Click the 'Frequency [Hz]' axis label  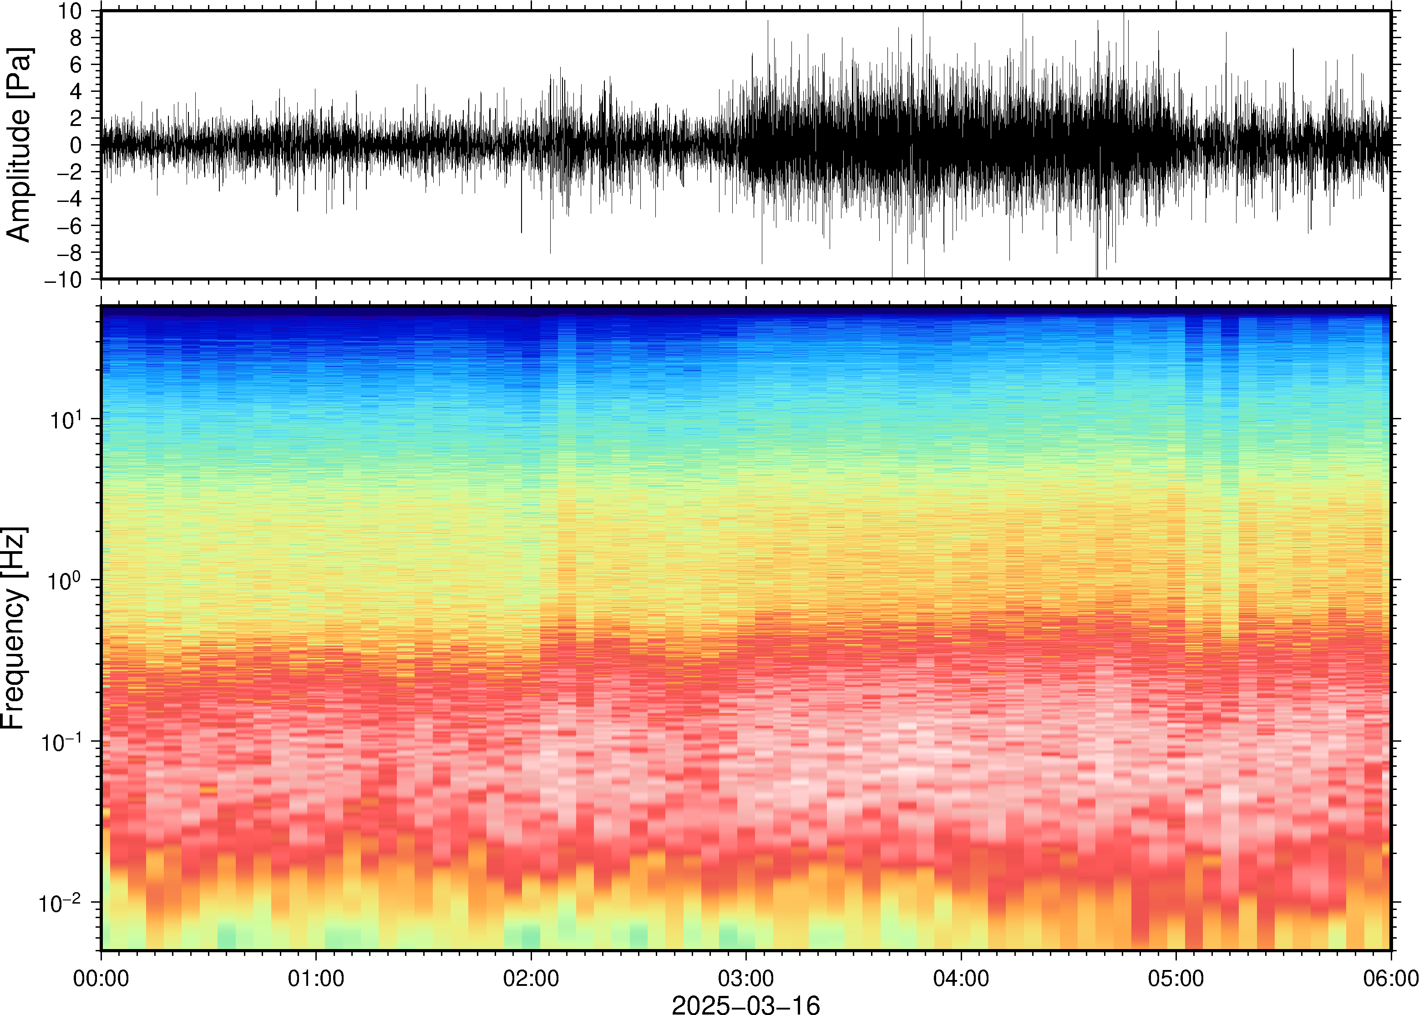(14, 628)
